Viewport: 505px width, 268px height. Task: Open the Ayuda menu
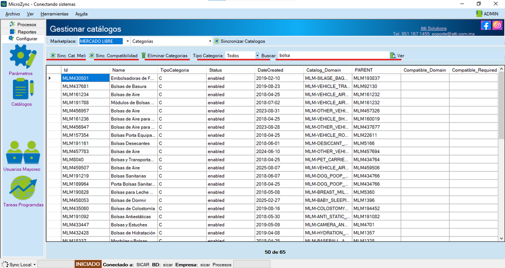coord(81,14)
